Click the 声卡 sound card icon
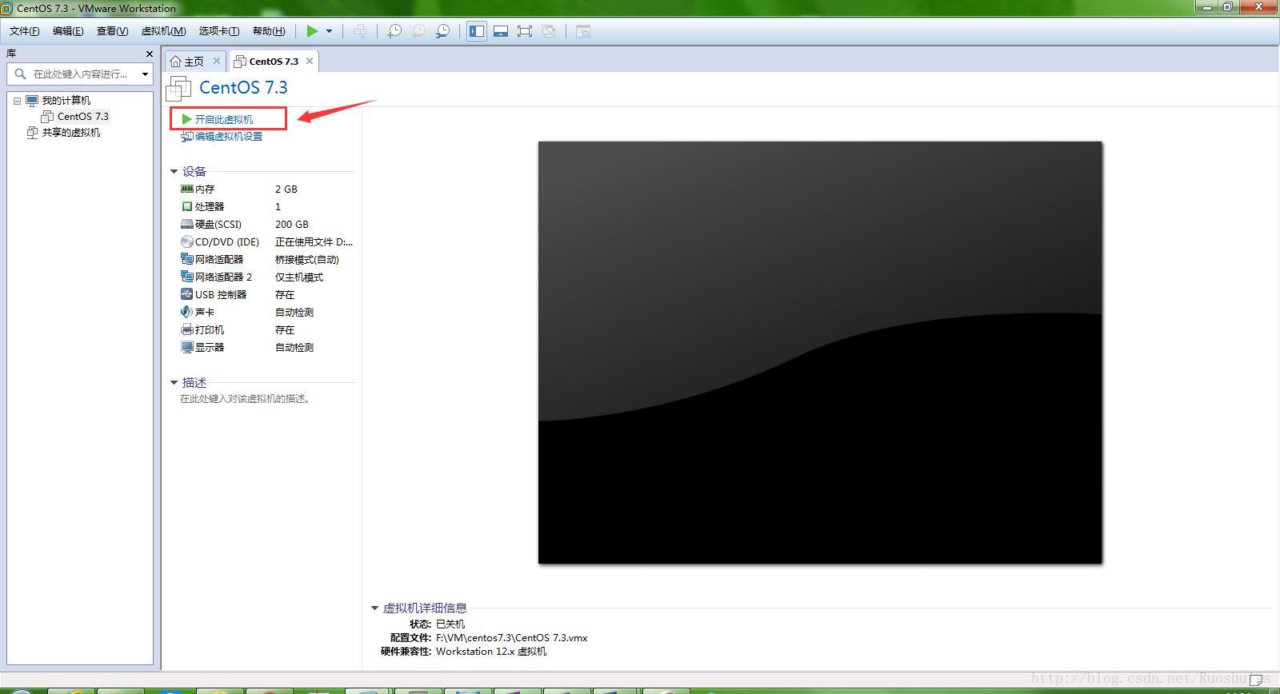 click(x=187, y=312)
